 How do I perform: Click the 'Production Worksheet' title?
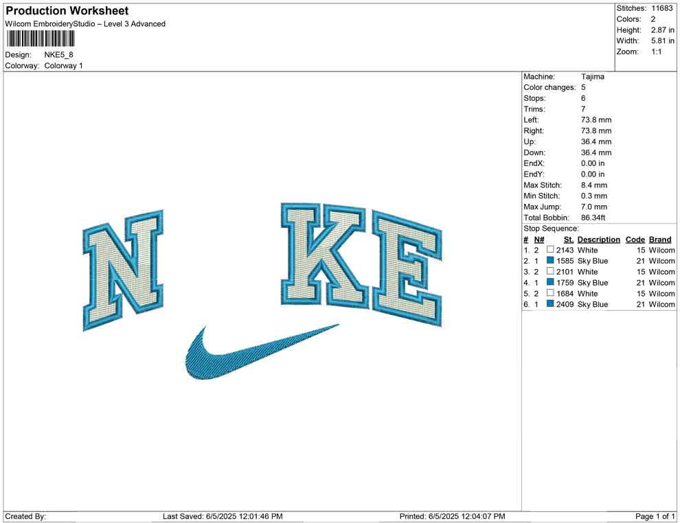[67, 11]
